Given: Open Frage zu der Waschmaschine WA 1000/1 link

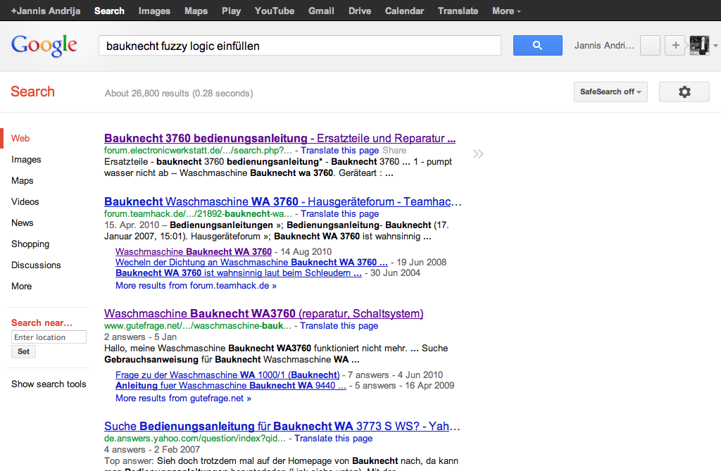Looking at the screenshot, I should pos(227,375).
